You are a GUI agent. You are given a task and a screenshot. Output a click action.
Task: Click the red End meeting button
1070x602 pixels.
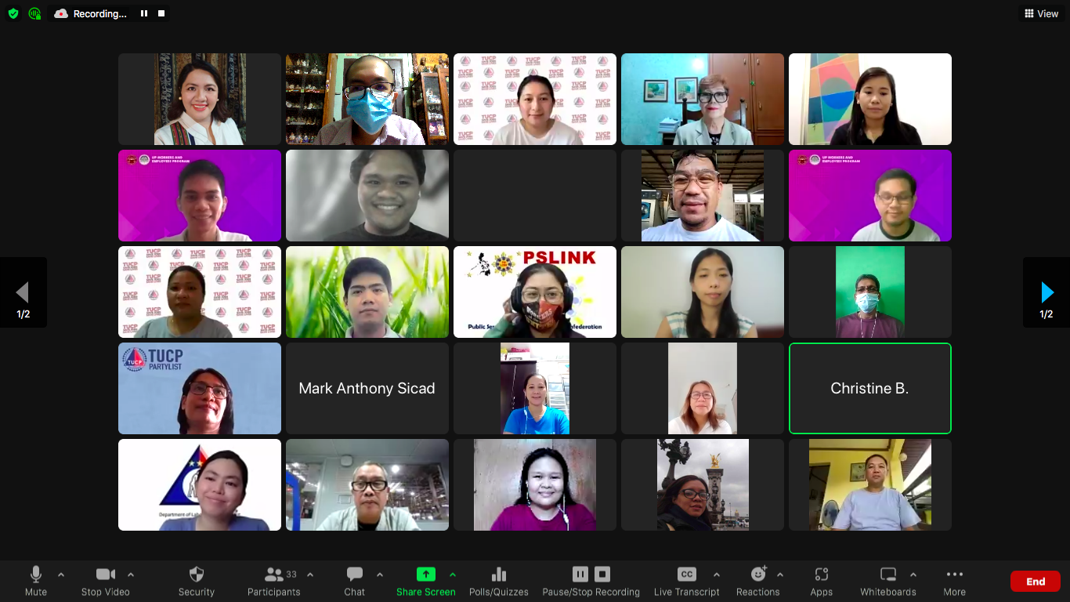click(x=1035, y=581)
